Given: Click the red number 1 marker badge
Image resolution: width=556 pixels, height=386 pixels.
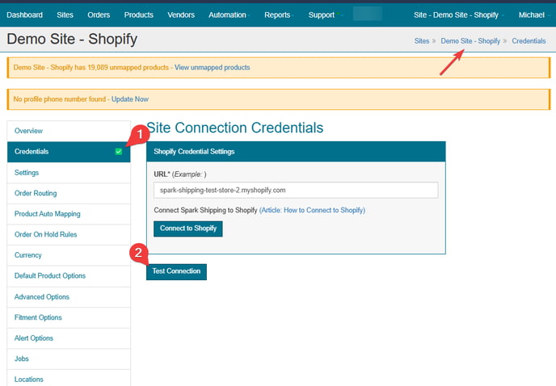Looking at the screenshot, I should coord(138,133).
